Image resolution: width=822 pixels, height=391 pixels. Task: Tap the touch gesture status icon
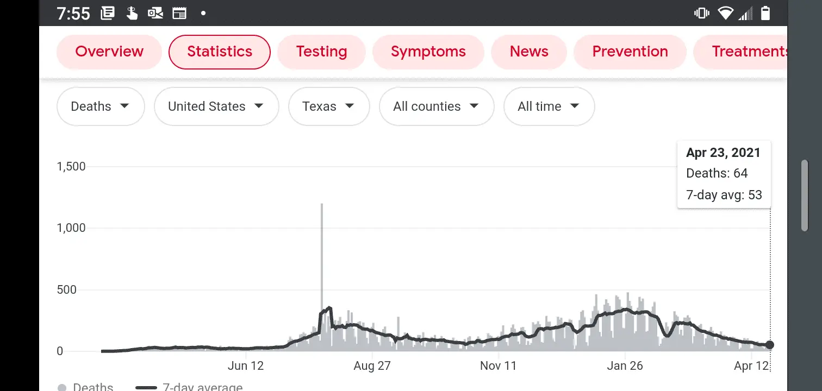[132, 13]
